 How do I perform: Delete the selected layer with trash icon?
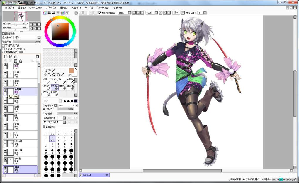pos(21,61)
